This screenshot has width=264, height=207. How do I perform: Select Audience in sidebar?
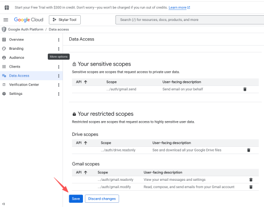pyautogui.click(x=17, y=58)
